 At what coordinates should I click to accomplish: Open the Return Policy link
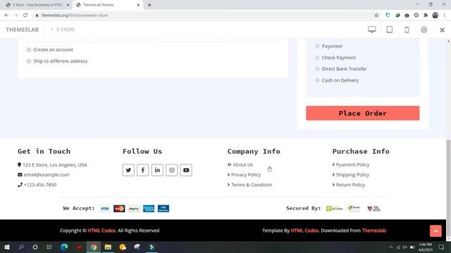[x=350, y=185]
